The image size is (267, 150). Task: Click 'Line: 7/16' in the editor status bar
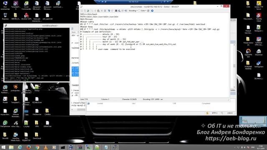coord(84,99)
